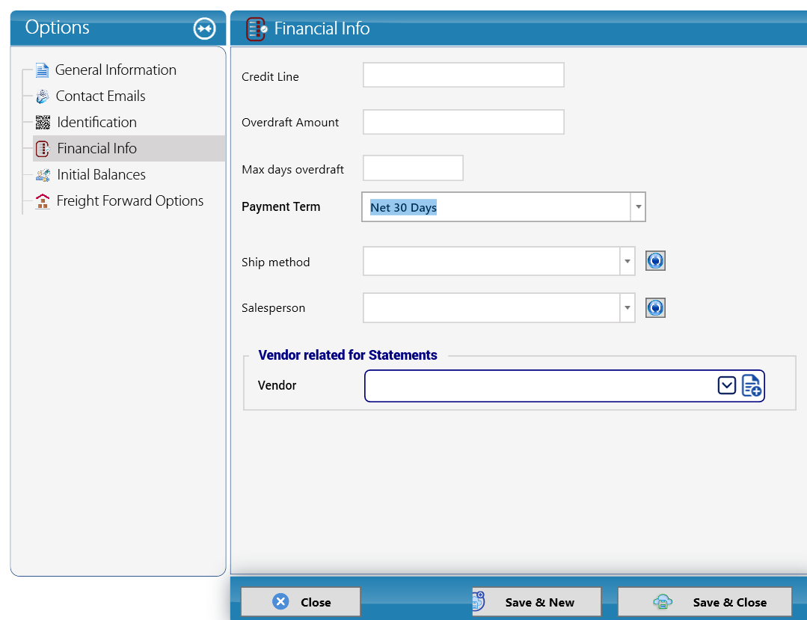The image size is (807, 620).
Task: Open Contact Emails section
Action: [100, 96]
